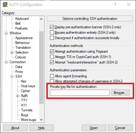Image resolution: width=136 pixels, height=133 pixels.
Task: Collapse the SSH tree node
Action: [12, 76]
